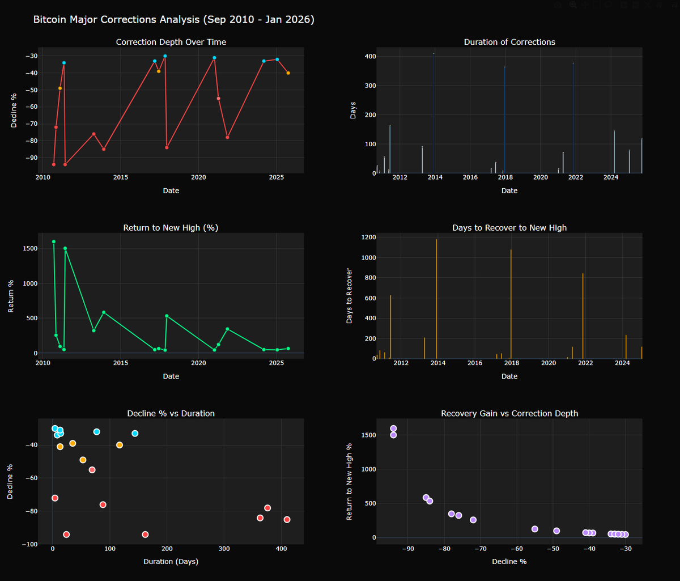Click the red -76% point near 2013 in Correction Depth
Screen dimensions: 680x581
pyautogui.click(x=93, y=134)
